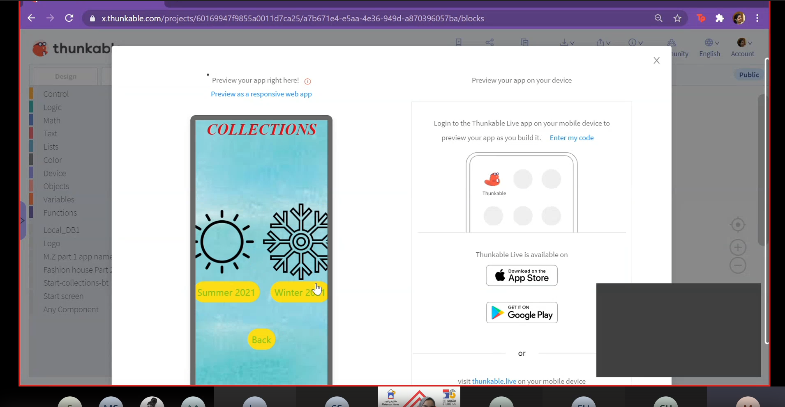Open the Logic blocks category
785x407 pixels.
52,107
